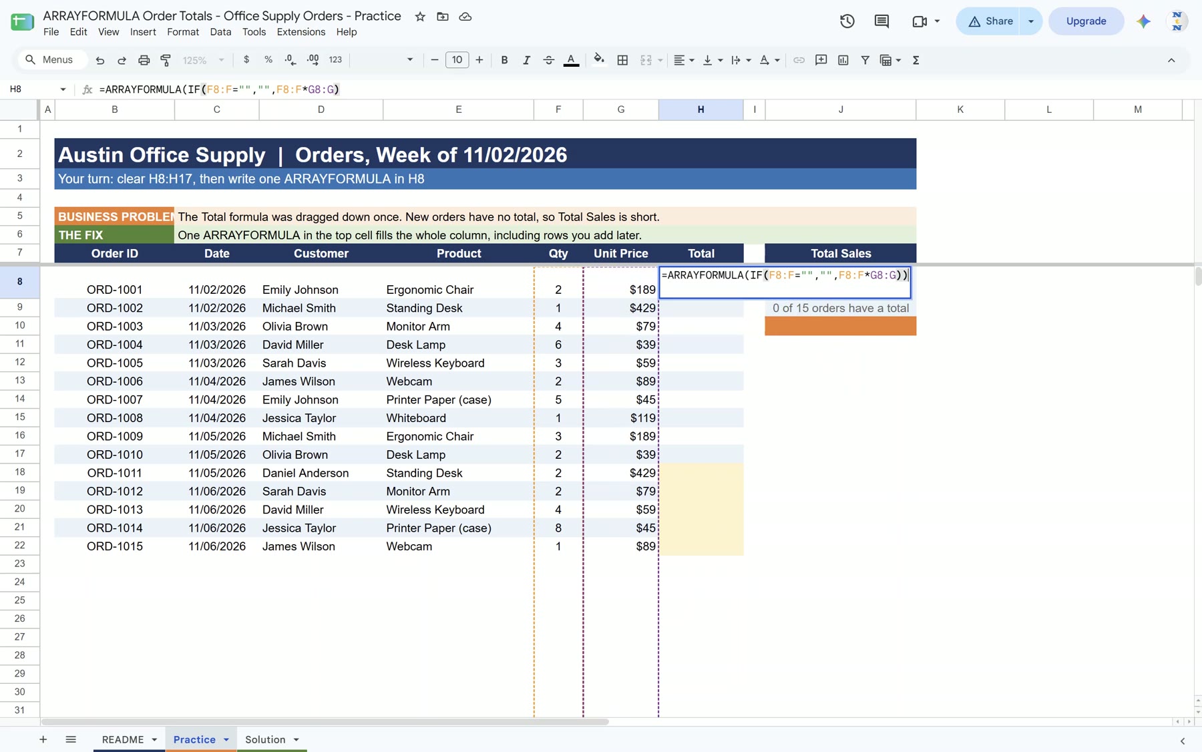Check cloud save status icon

pyautogui.click(x=465, y=17)
